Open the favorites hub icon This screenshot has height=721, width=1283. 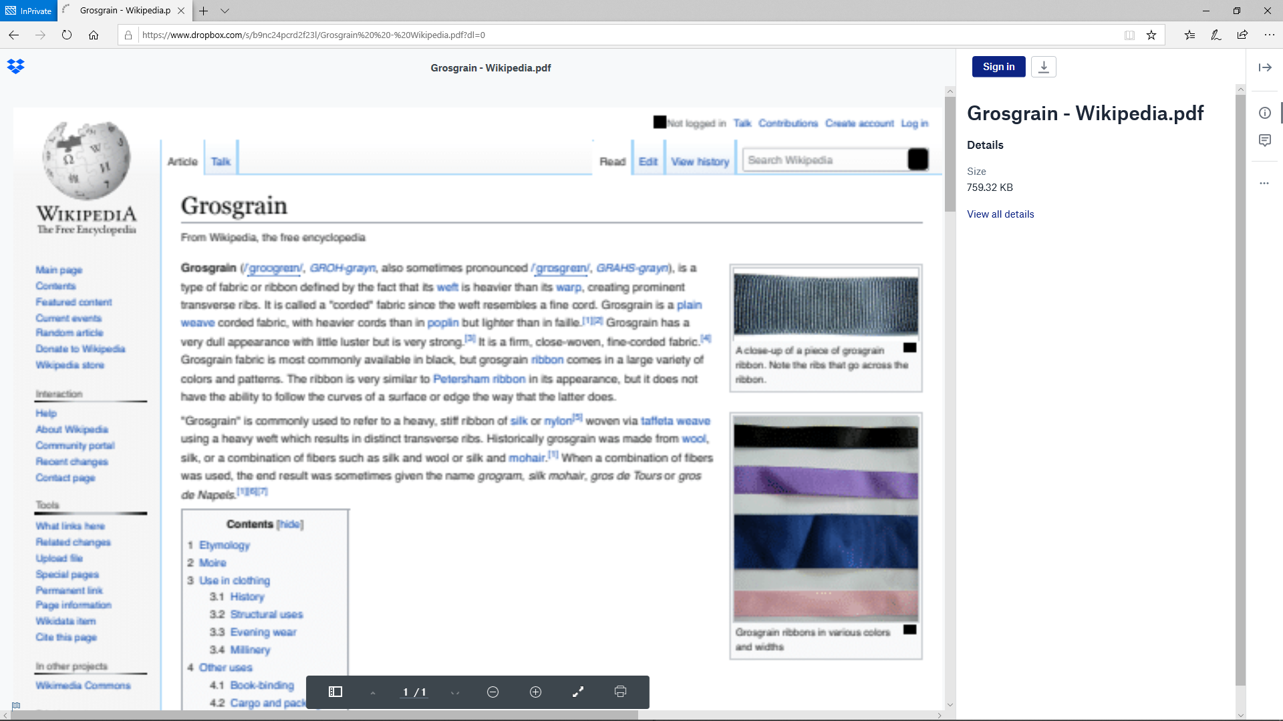point(1190,35)
